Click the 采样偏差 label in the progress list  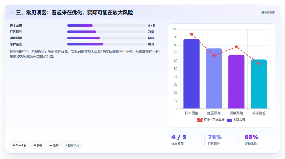[16, 44]
